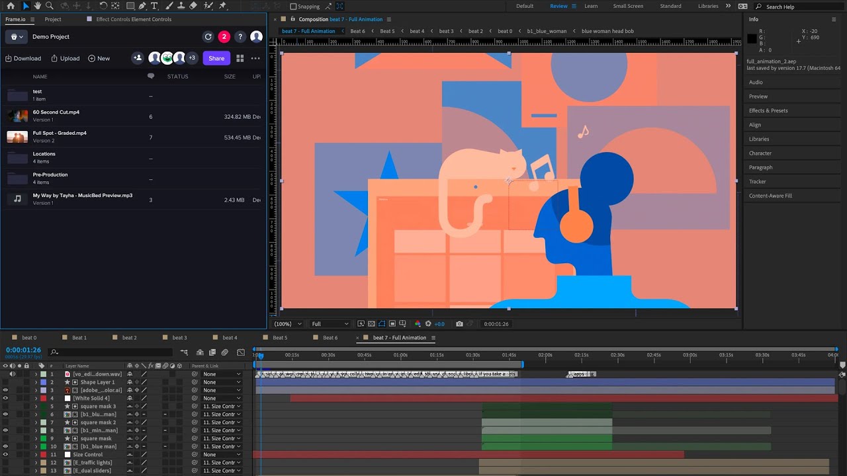
Task: Click the Frame.io Share button
Action: tap(216, 58)
